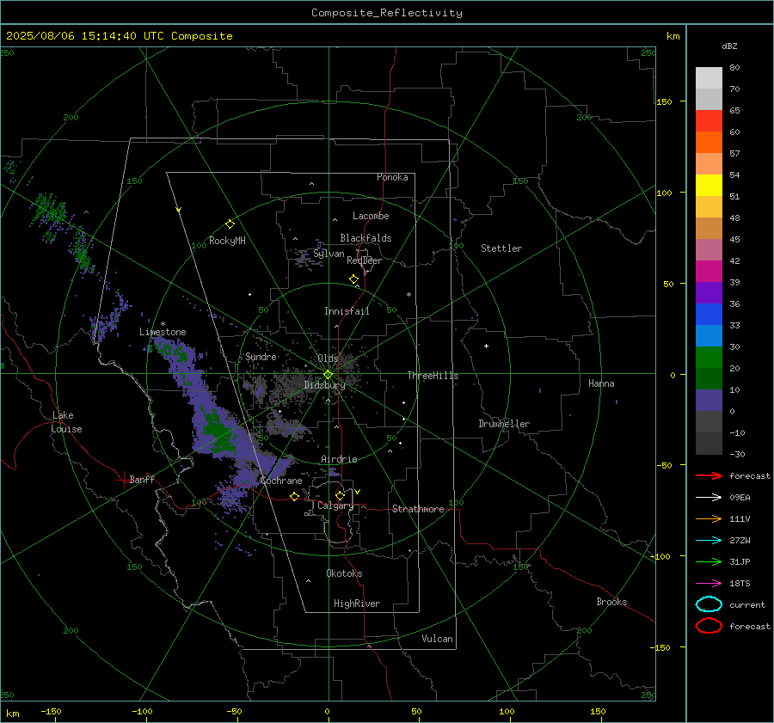Choose the slate-purple 0-10 dBZ swatch

709,401
